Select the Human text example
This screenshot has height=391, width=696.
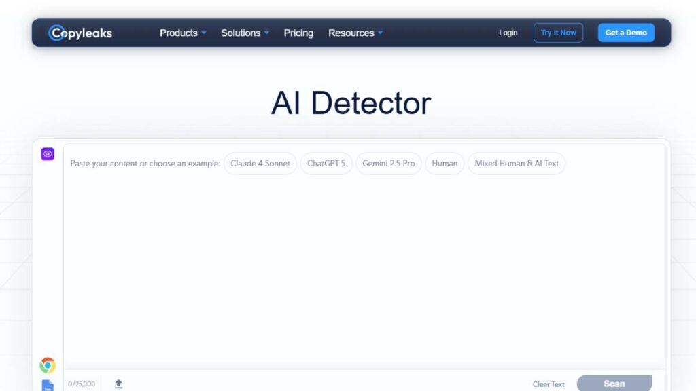[444, 163]
